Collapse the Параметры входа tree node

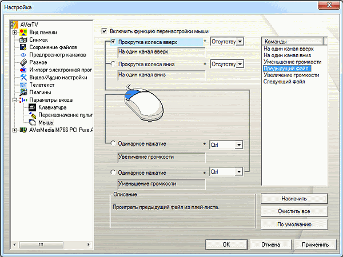(15, 99)
